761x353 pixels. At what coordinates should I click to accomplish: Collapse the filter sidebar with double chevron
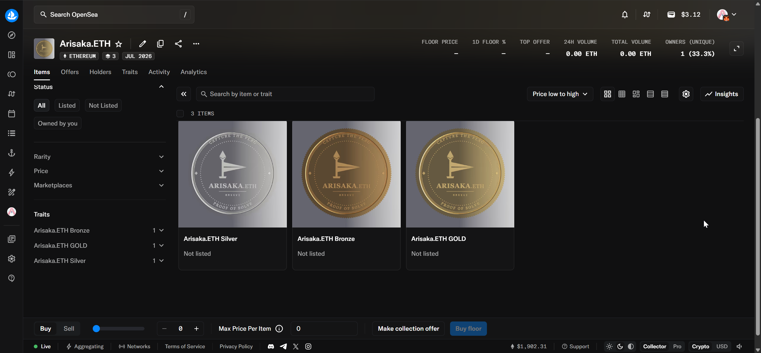tap(184, 94)
